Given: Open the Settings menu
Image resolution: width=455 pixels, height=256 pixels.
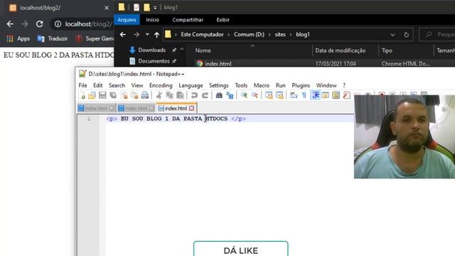Looking at the screenshot, I should coord(219,85).
